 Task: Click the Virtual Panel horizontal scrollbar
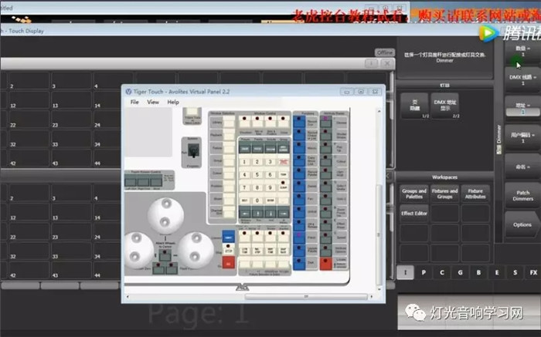(306, 296)
